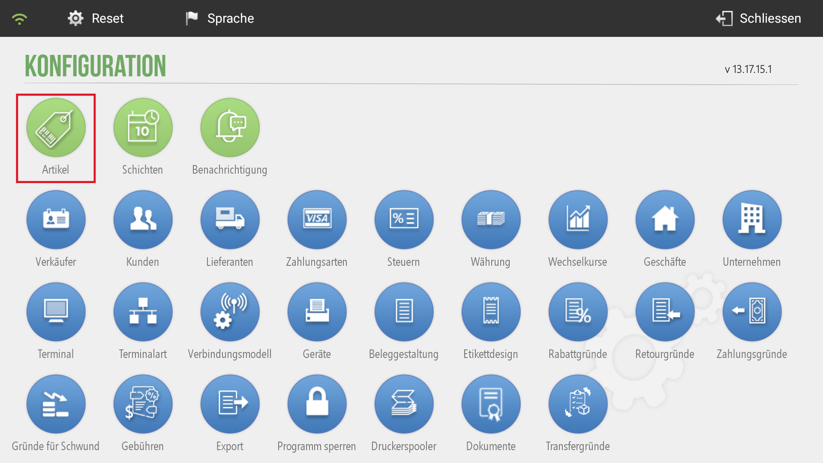Open the Gründe für Schwund icon
823x463 pixels.
point(56,404)
